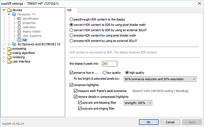Image resolution: width=204 pixels, height=127 pixels.
Task: Click the Cancel button
Action: coord(170,122)
